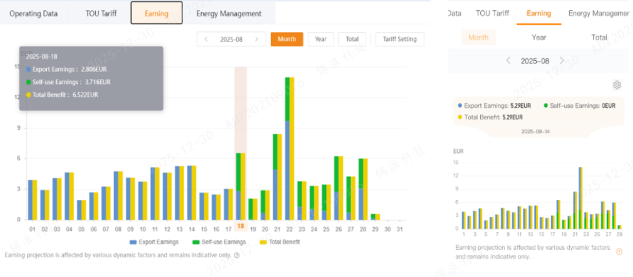This screenshot has width=633, height=277.
Task: Click next month arrow in mobile view
Action: [562, 61]
